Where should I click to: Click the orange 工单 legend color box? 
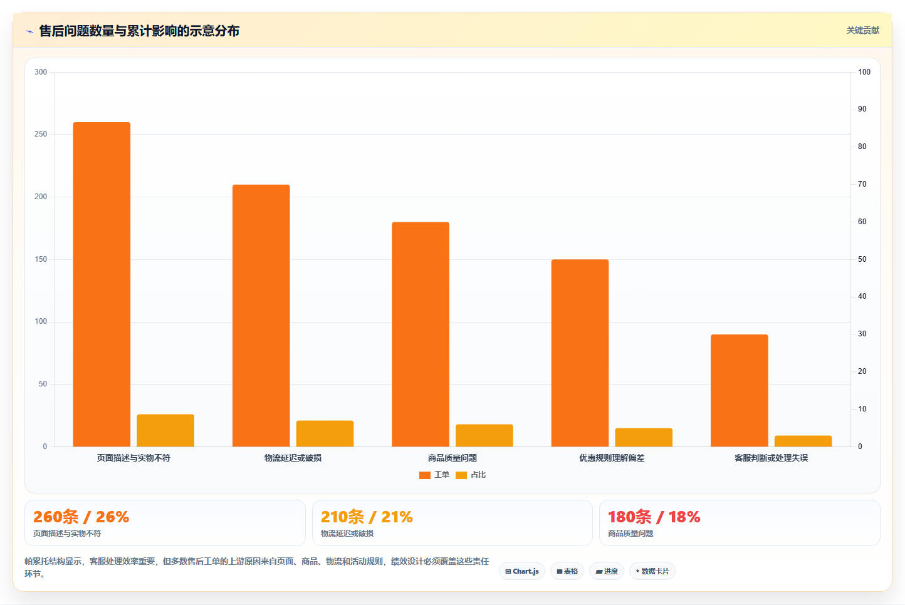425,475
